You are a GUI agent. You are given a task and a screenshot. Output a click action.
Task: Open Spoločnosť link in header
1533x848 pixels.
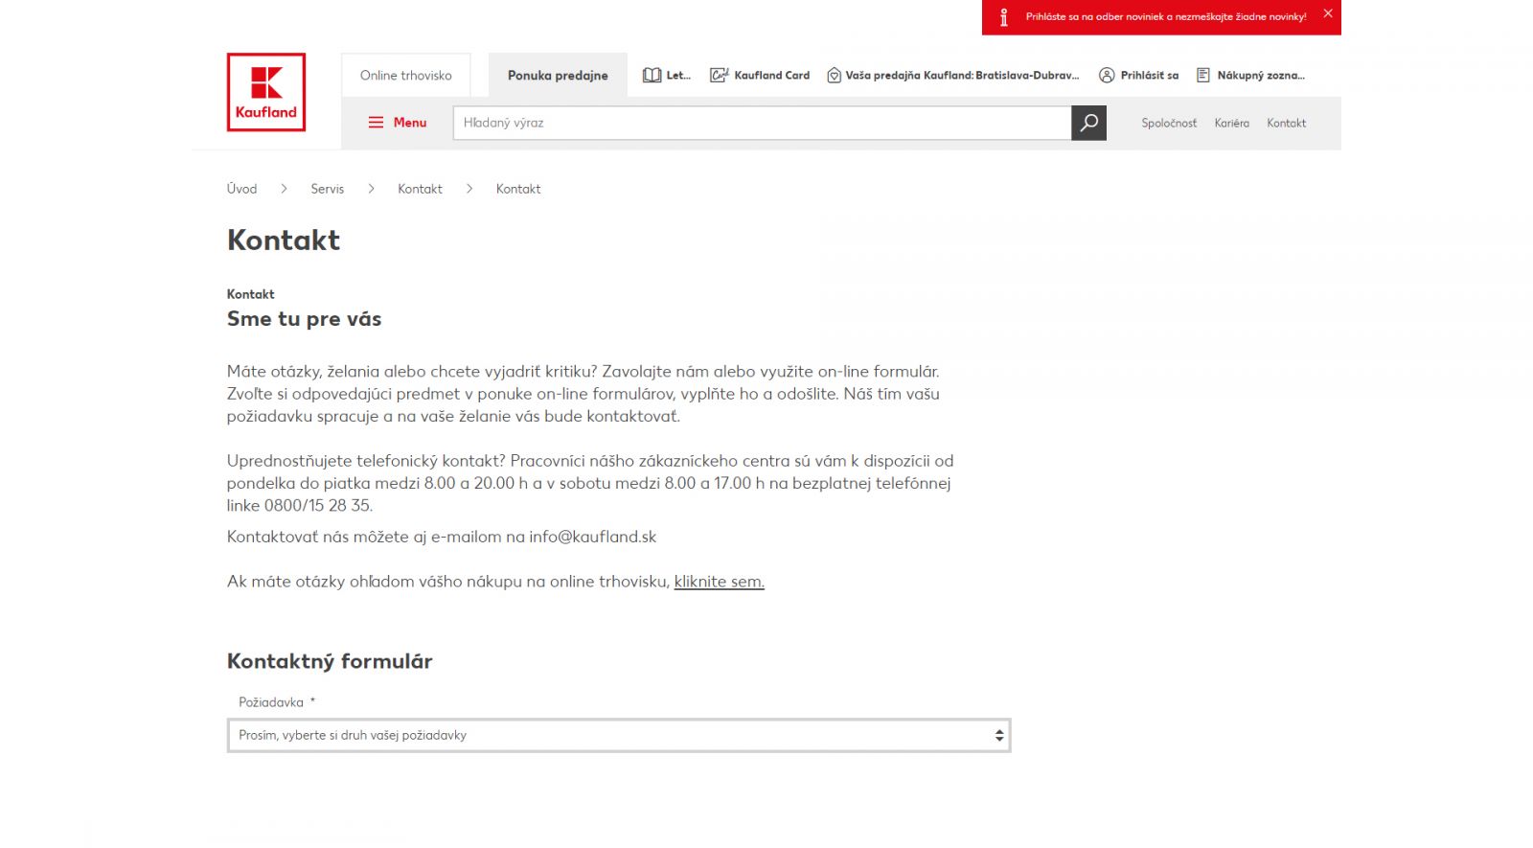(1169, 124)
